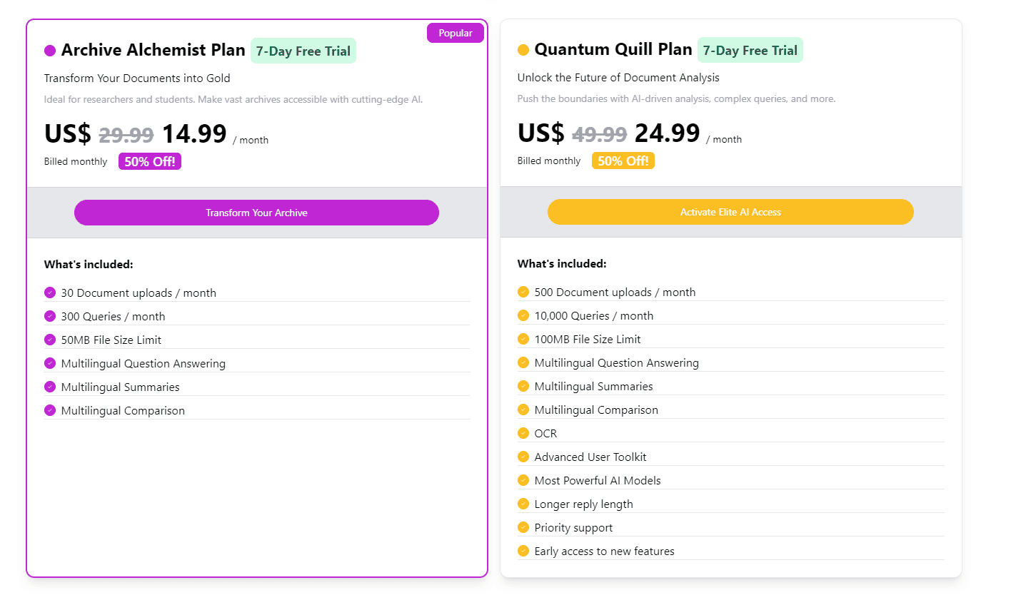The image size is (1016, 595).
Task: Click the check icon next to OCR feature
Action: [523, 433]
